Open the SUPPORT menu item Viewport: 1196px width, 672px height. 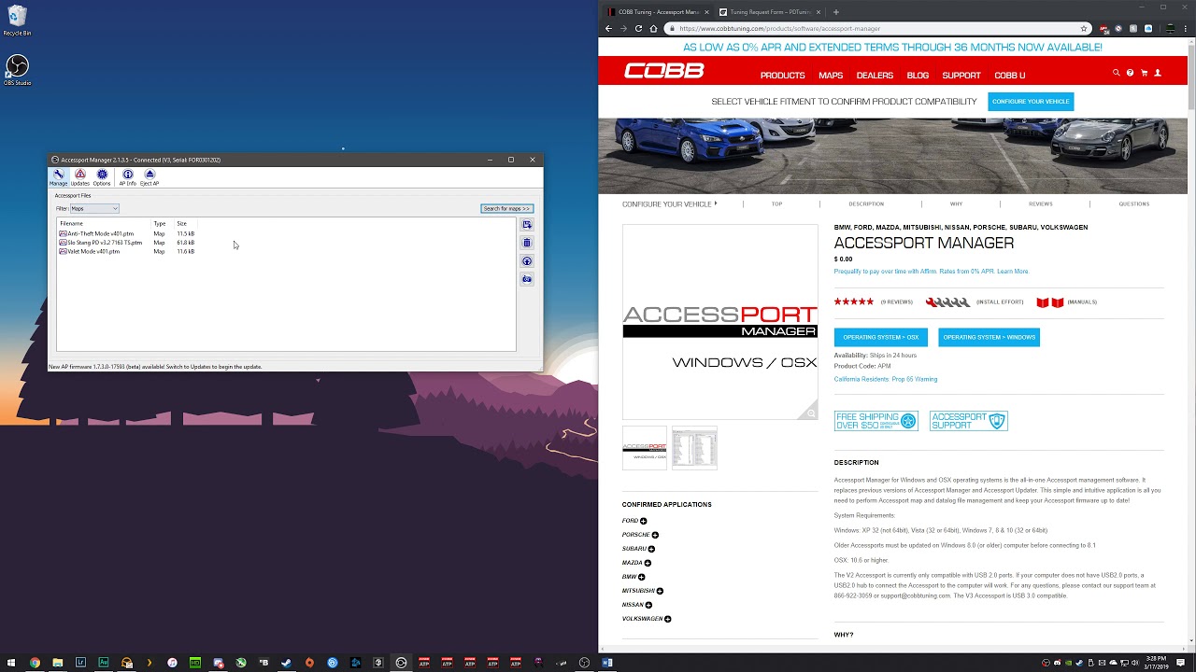[961, 76]
